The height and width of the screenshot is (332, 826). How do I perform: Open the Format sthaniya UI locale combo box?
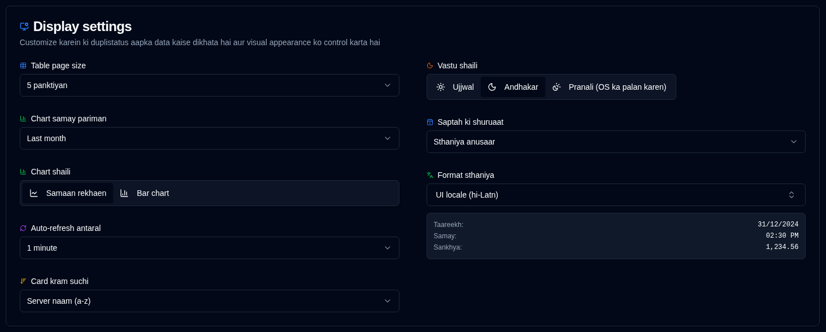coord(616,195)
